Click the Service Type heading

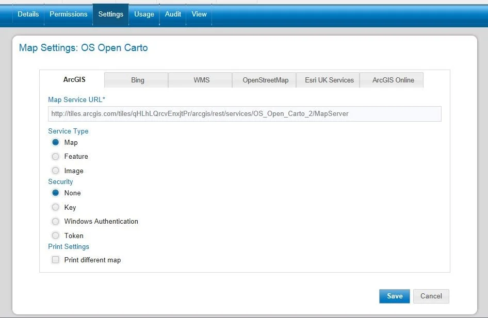click(x=68, y=131)
